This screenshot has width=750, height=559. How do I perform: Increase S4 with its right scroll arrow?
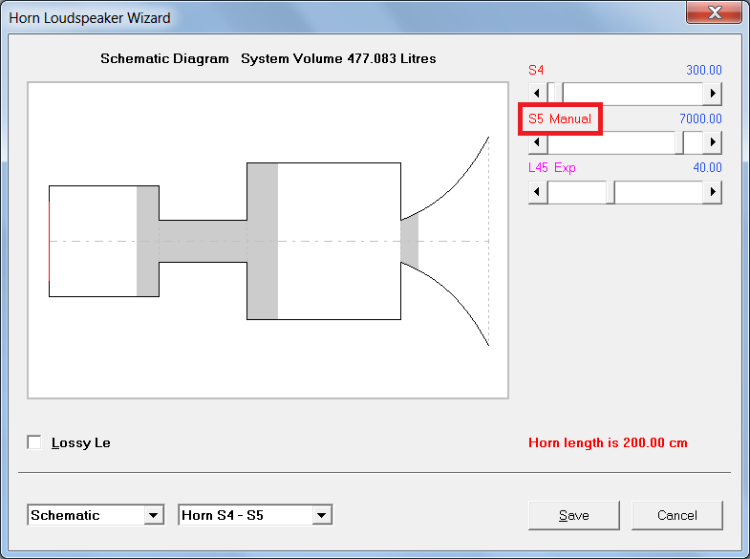pyautogui.click(x=712, y=94)
